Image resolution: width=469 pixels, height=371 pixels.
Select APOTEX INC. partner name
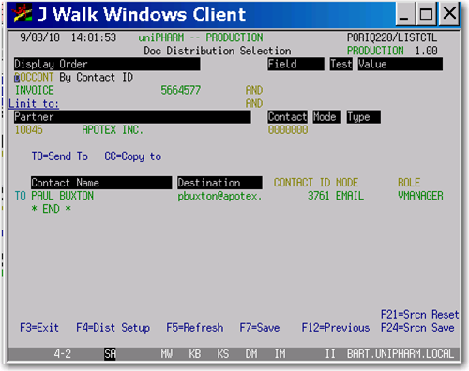pos(113,129)
